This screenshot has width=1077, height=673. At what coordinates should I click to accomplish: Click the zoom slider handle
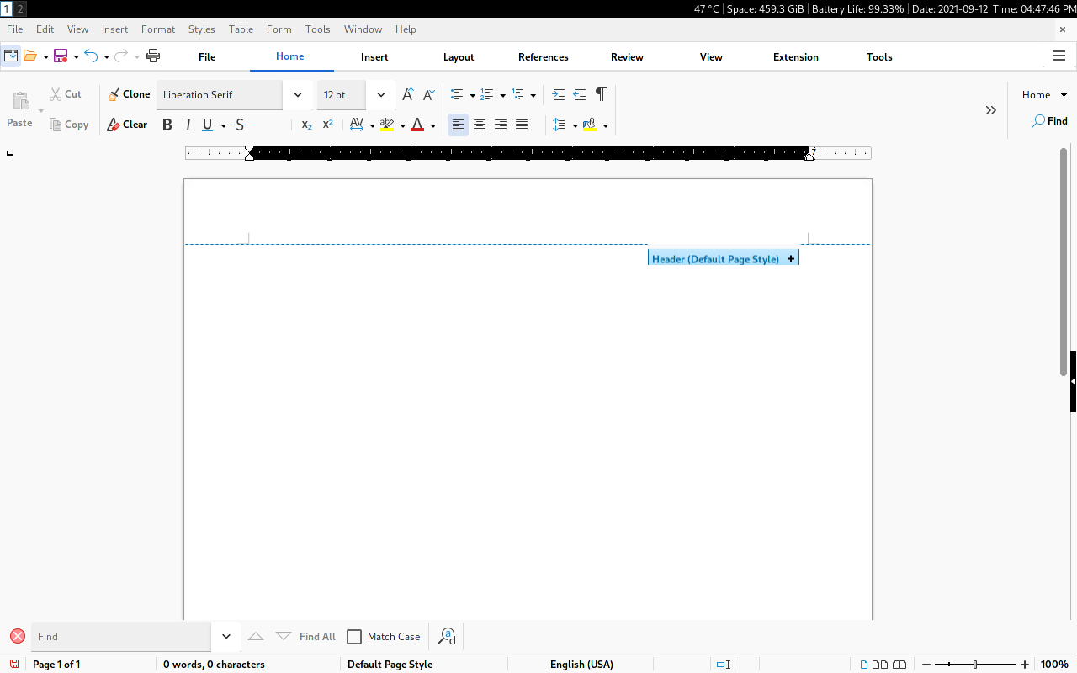(x=976, y=665)
